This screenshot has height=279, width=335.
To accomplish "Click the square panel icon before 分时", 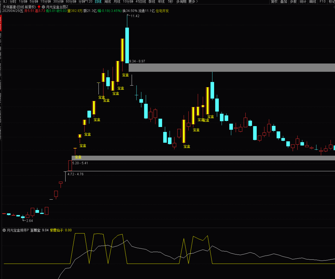I will click(4, 2).
